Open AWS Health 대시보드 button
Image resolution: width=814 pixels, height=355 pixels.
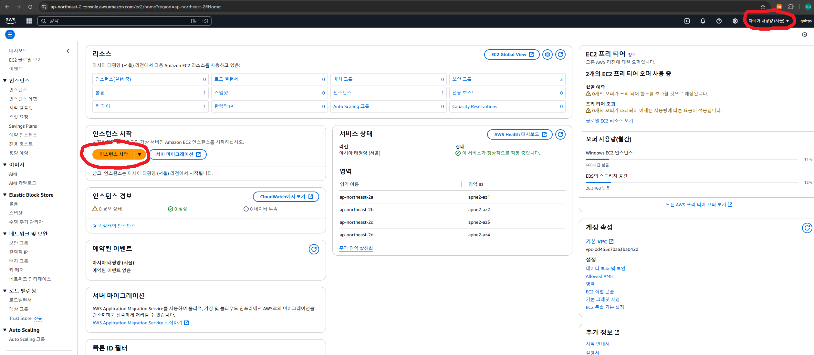click(520, 134)
